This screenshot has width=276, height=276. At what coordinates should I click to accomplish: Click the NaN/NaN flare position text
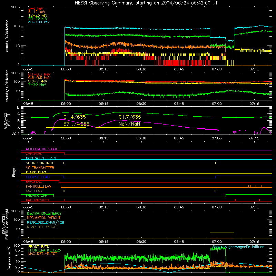[129, 124]
